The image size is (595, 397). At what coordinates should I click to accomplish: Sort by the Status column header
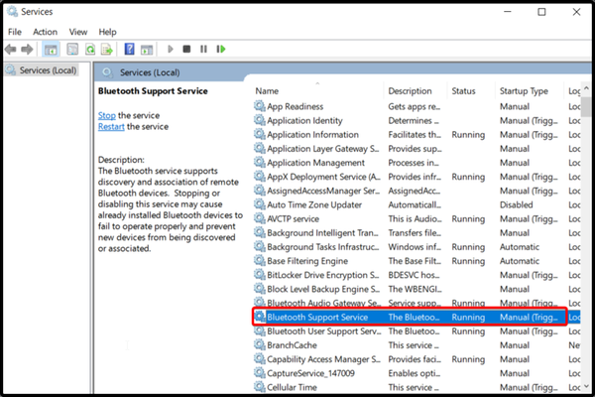tap(464, 91)
